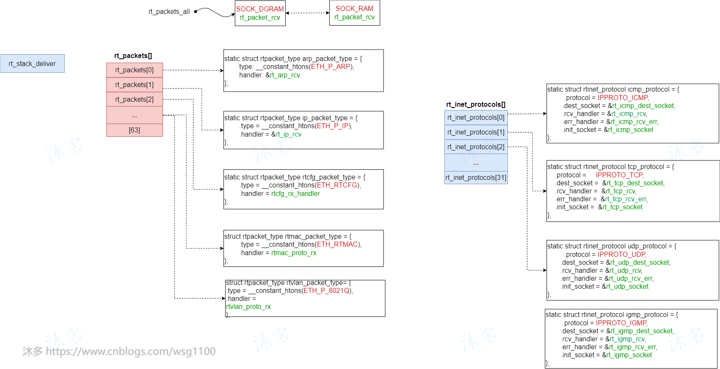Select the SOCK_DGRAM rt_packet_rcv box
The image size is (720, 369).
click(x=260, y=13)
